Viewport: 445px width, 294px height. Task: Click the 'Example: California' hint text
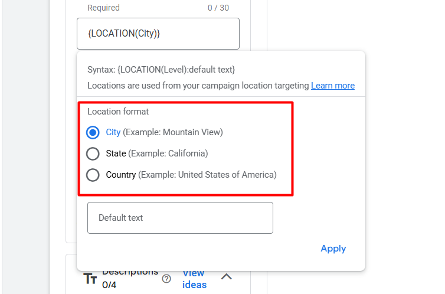coord(168,153)
